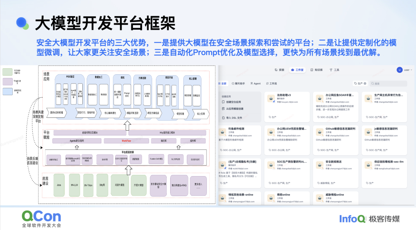The height and width of the screenshot is (230, 416).
Task: Click tag icon on 生产网主机异常行为 card
Action: click(x=367, y=117)
